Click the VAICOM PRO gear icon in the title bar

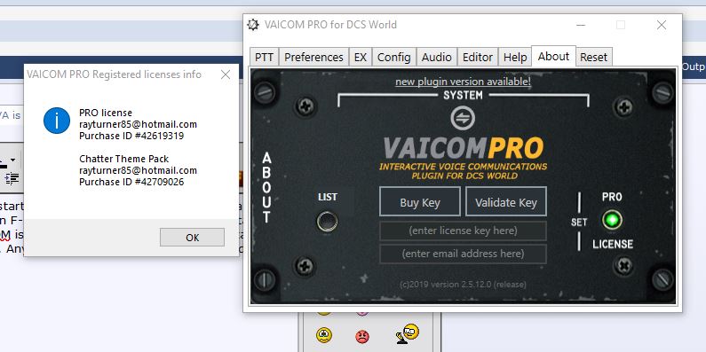click(253, 25)
